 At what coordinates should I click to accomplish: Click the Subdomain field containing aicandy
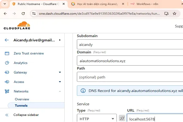click(x=130, y=45)
